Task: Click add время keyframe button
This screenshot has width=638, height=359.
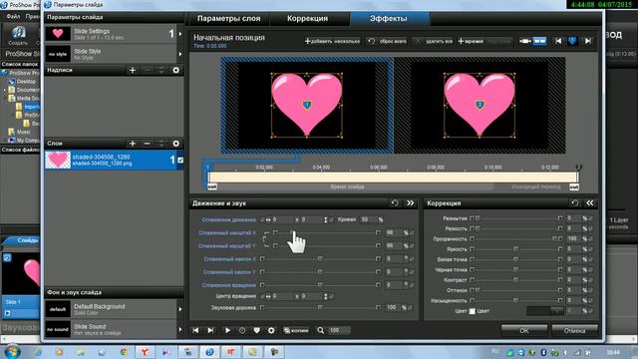Action: (x=471, y=41)
